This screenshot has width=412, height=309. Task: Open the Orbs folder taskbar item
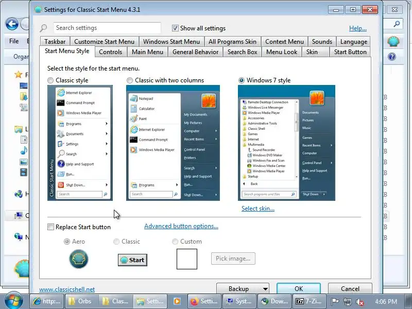point(81,301)
